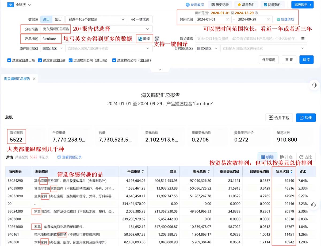Click lower customer service headset icon

pos(314,205)
